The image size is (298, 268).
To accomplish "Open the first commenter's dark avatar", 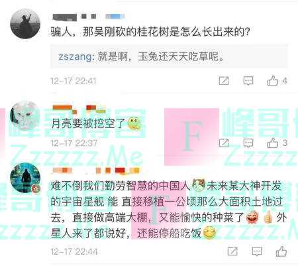I will click(x=25, y=24).
